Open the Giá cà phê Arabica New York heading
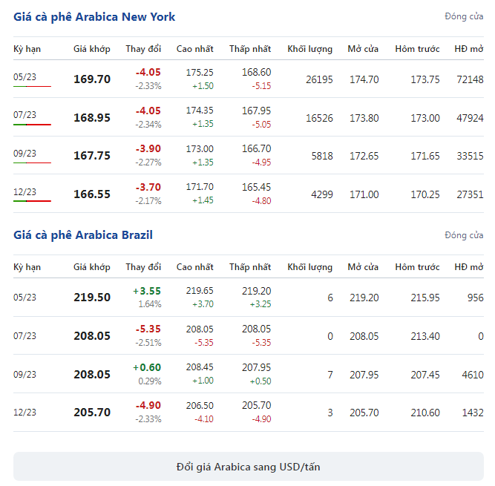The image size is (495, 486). (94, 17)
